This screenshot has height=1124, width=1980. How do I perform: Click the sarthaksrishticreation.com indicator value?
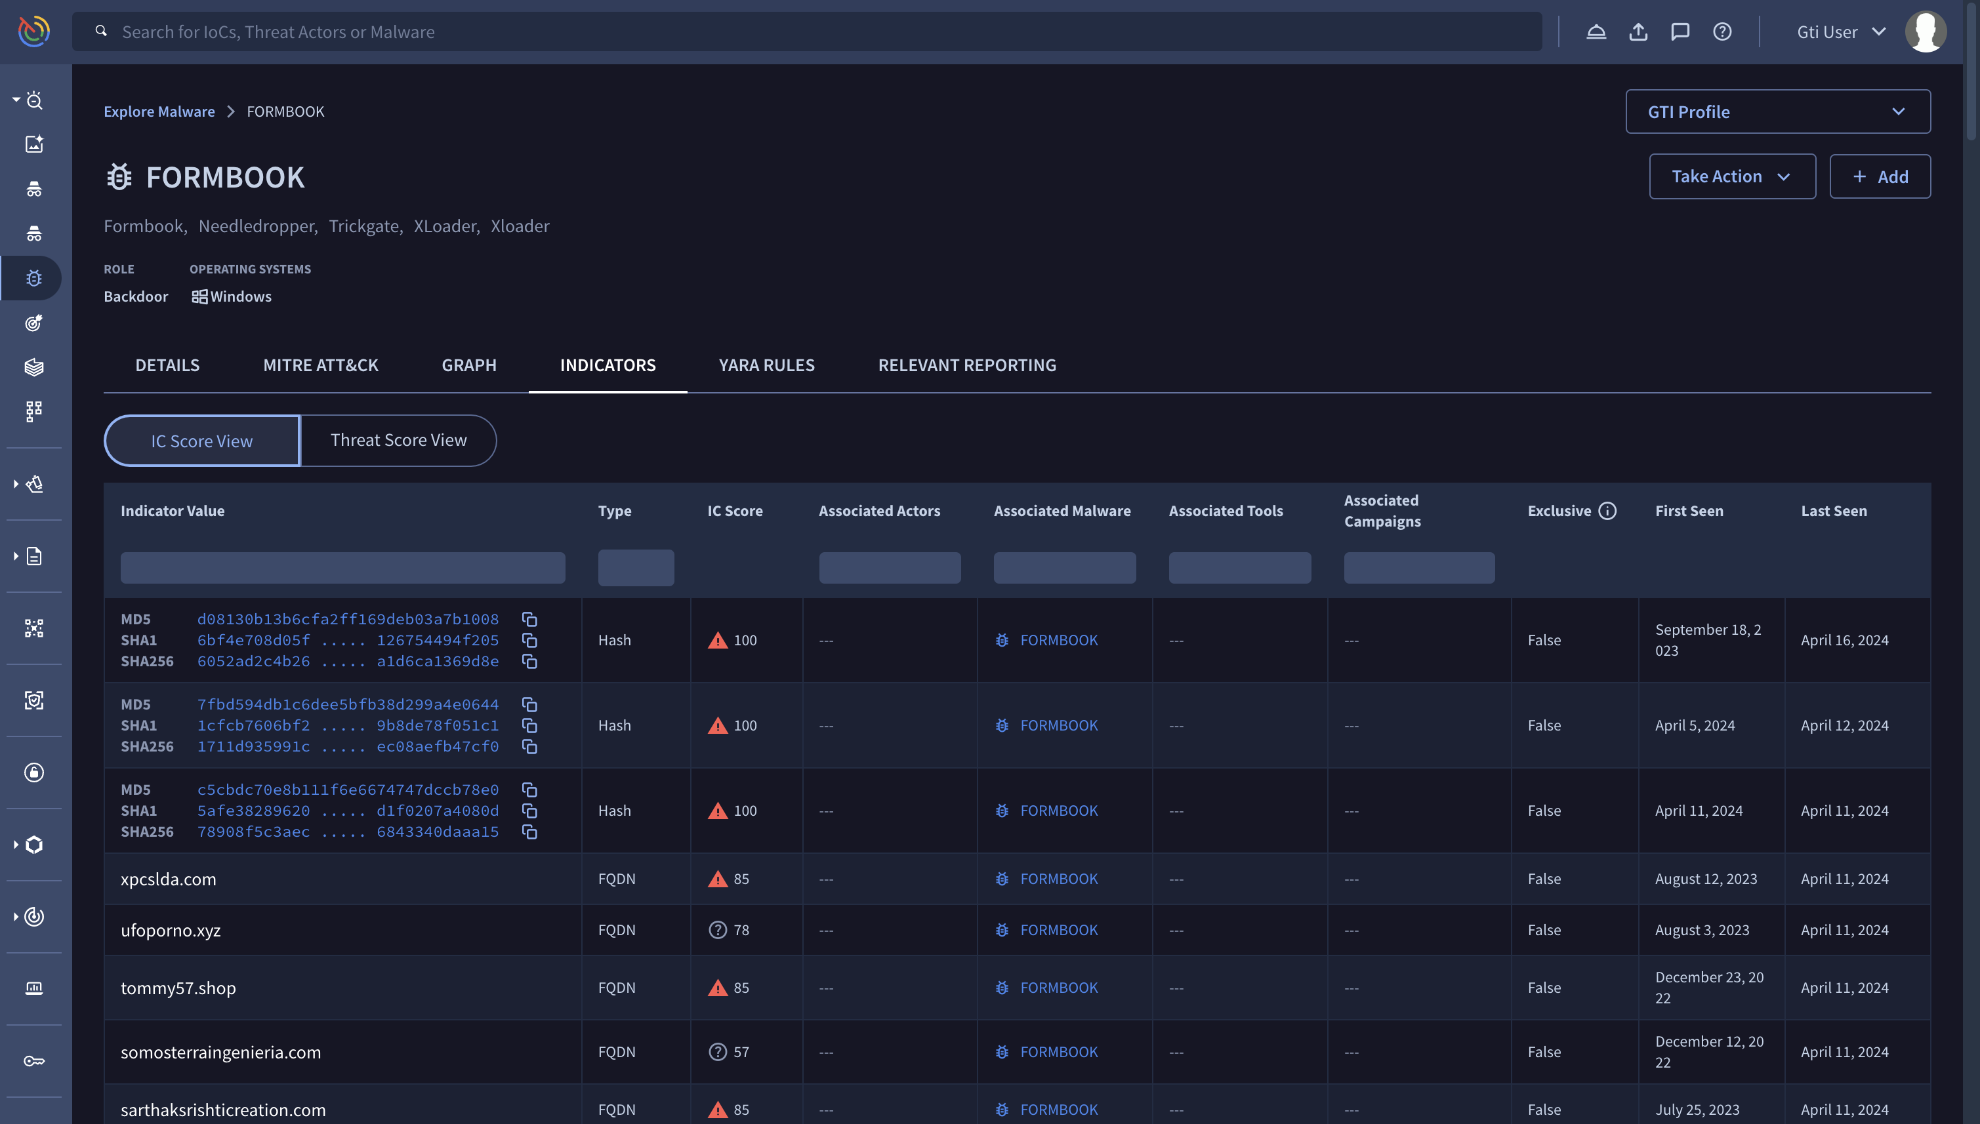pos(223,1110)
